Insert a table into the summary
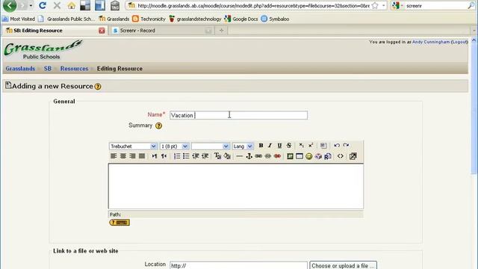 (299, 156)
